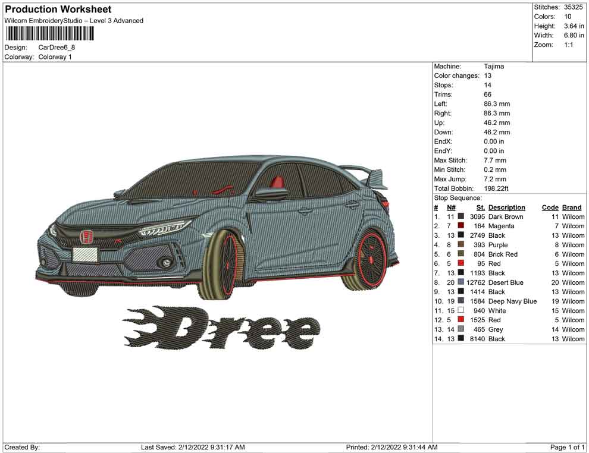Click the Dark Brown color swatch in row 1
The width and height of the screenshot is (589, 453).
coord(460,217)
